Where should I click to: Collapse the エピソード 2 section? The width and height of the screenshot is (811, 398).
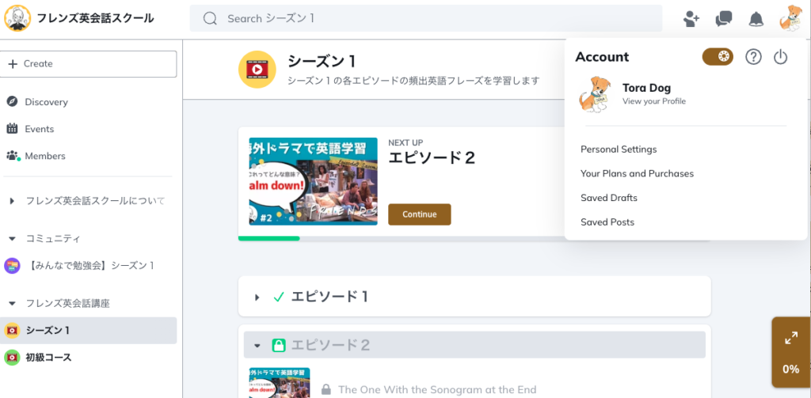click(x=257, y=345)
